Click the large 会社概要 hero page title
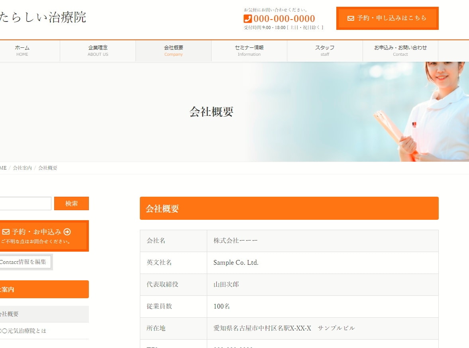The image size is (469, 348). [212, 112]
